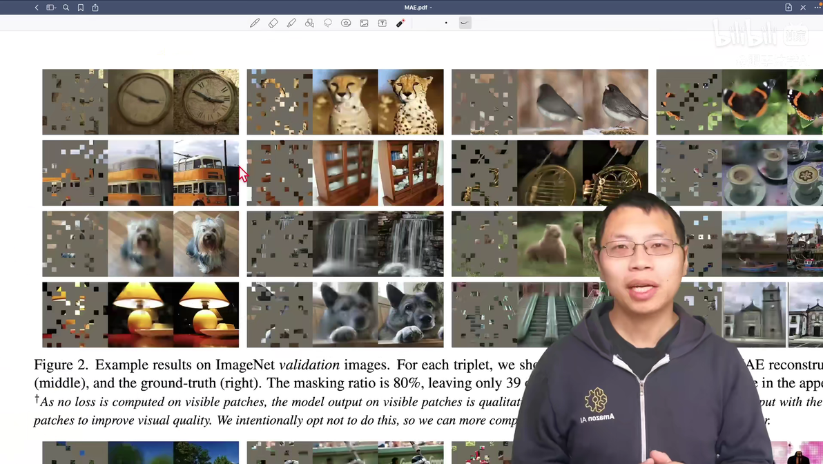Viewport: 823px width, 464px height.
Task: Click the clock image triplet
Action: 141,101
